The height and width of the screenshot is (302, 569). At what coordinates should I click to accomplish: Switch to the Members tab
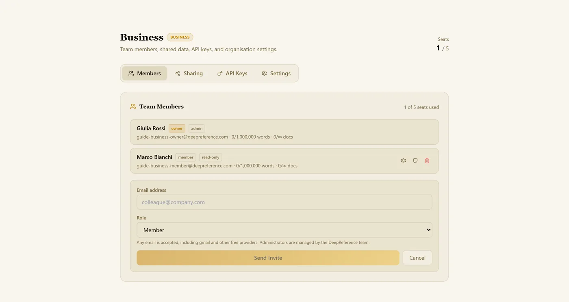coord(145,73)
